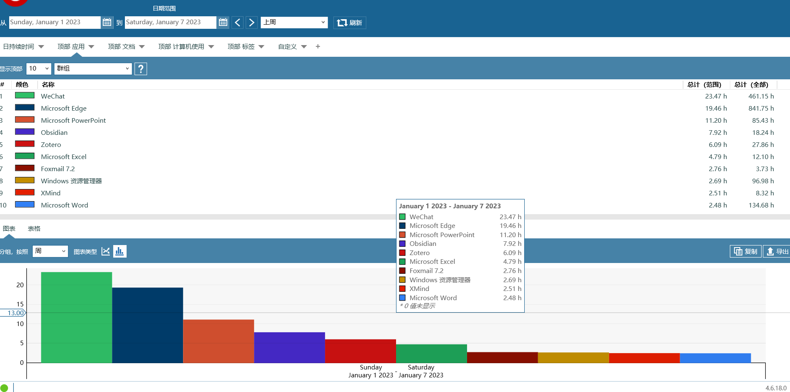
Task: Open the 日持续时间 tab
Action: tap(19, 46)
